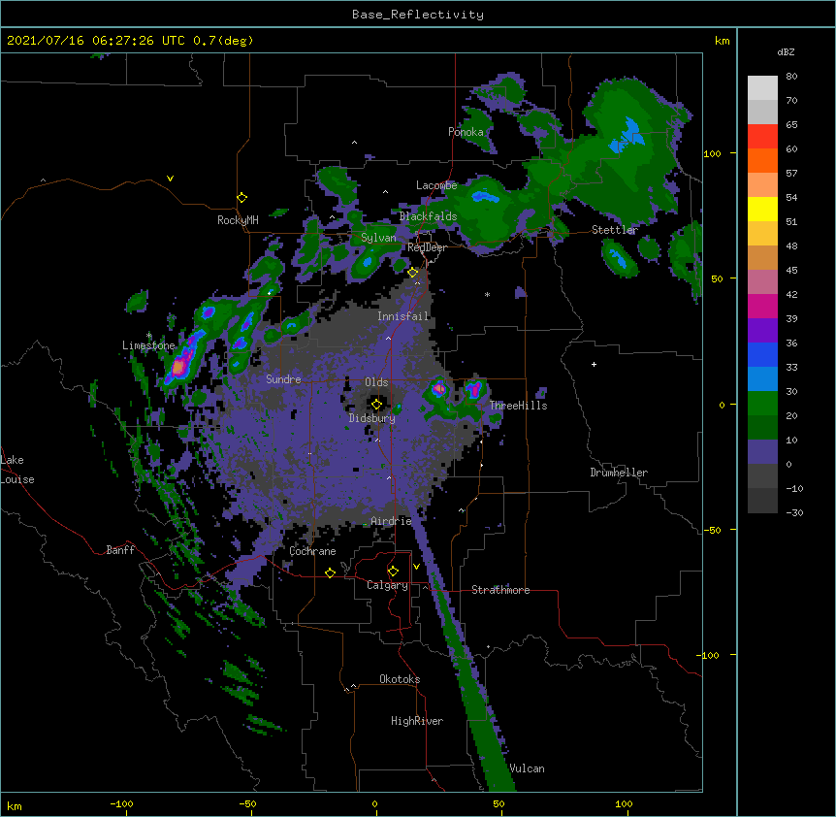Click the Ponoka city label

click(x=466, y=132)
